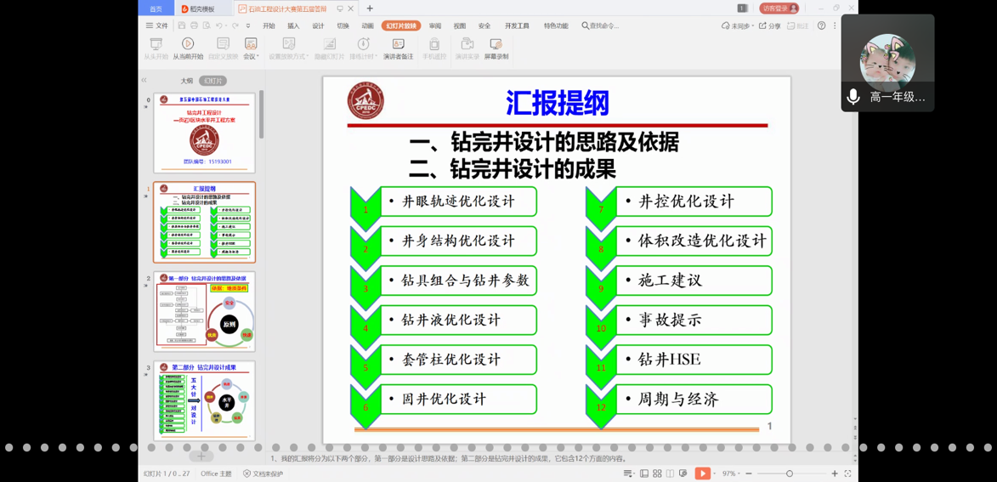Select the 幻灯片 thumbnails view toggle

212,81
